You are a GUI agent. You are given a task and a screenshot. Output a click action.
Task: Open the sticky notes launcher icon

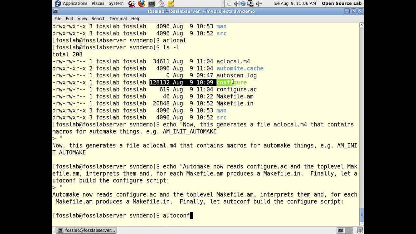point(171,4)
